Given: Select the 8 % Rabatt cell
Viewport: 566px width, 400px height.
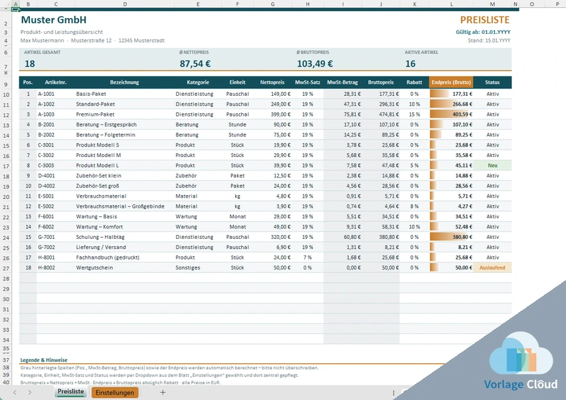Looking at the screenshot, I should pyautogui.click(x=414, y=206).
